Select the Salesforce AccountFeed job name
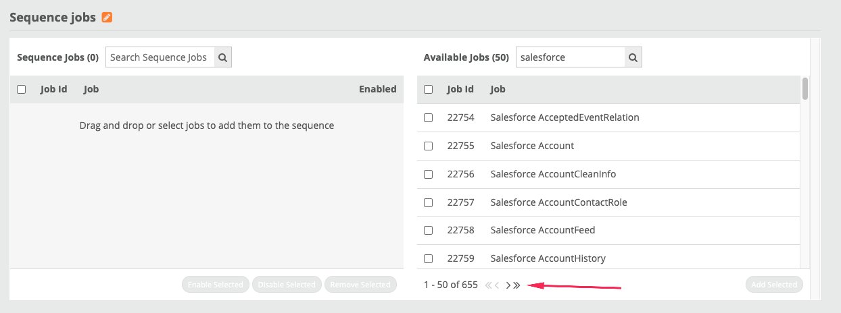The width and height of the screenshot is (841, 313). (x=543, y=230)
